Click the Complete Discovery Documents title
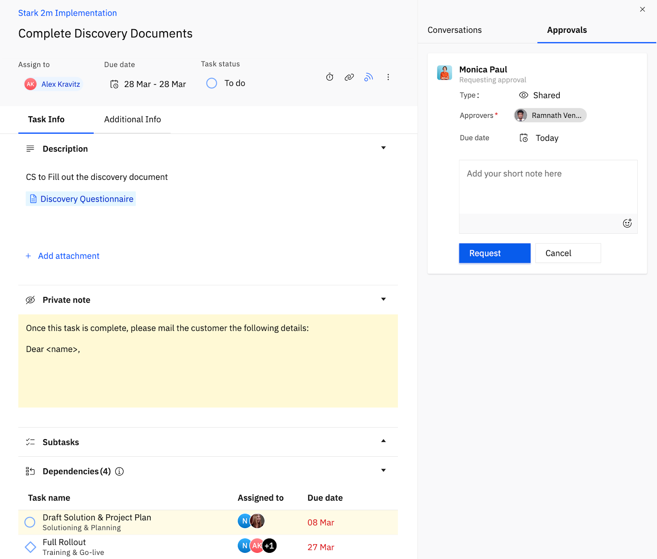Screen dimensions: 657x559 (106, 33)
